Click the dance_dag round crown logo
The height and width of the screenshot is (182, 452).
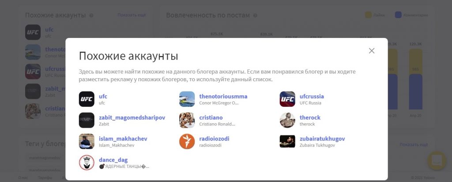click(x=87, y=163)
